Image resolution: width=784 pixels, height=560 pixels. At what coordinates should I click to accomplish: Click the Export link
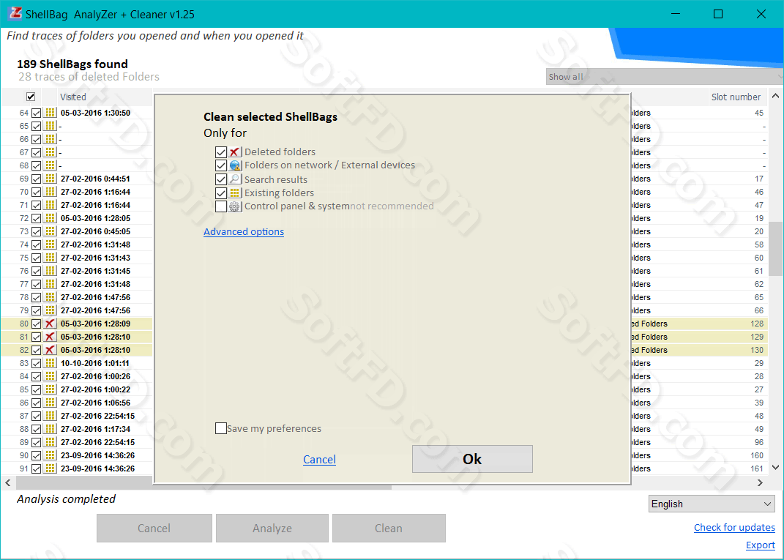761,545
